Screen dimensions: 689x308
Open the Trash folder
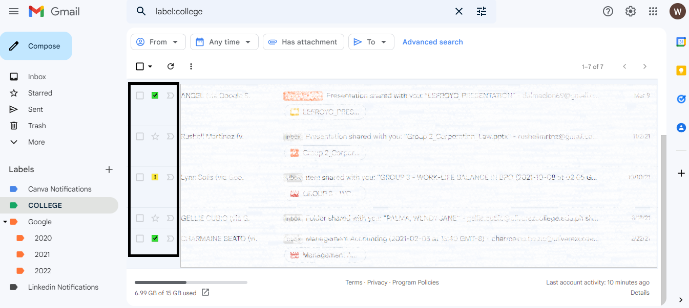pos(36,125)
